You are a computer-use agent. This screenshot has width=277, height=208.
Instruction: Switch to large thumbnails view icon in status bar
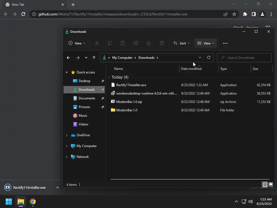271,185
